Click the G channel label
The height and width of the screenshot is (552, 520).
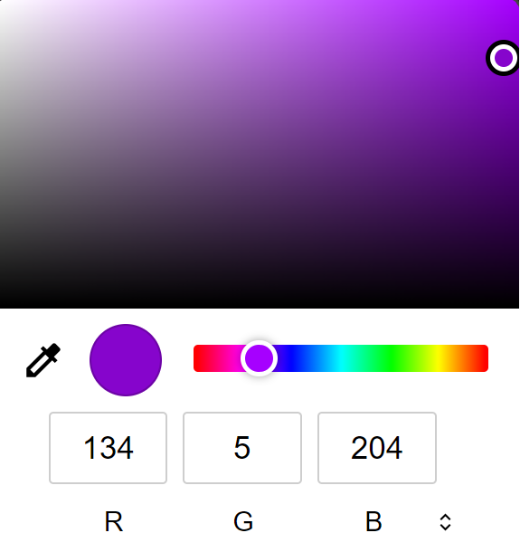pos(243,522)
